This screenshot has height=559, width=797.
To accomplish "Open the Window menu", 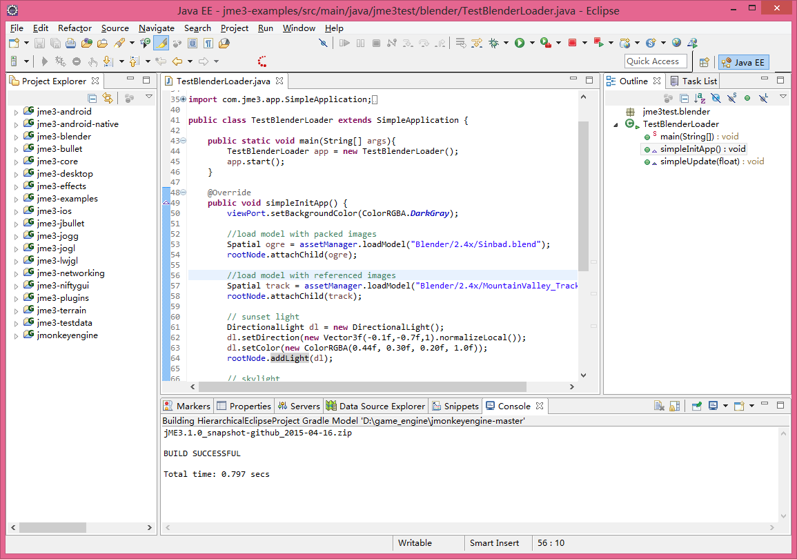I will 299,28.
